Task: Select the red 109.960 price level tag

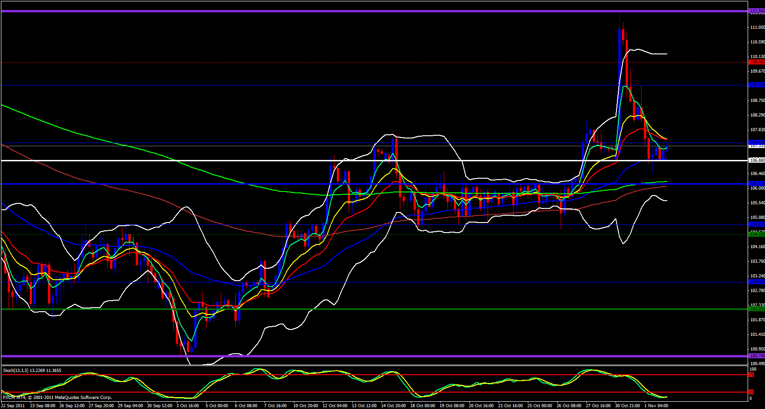Action: point(757,62)
